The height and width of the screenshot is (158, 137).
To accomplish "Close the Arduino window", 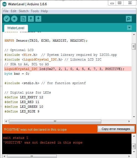I will pos(130,3).
